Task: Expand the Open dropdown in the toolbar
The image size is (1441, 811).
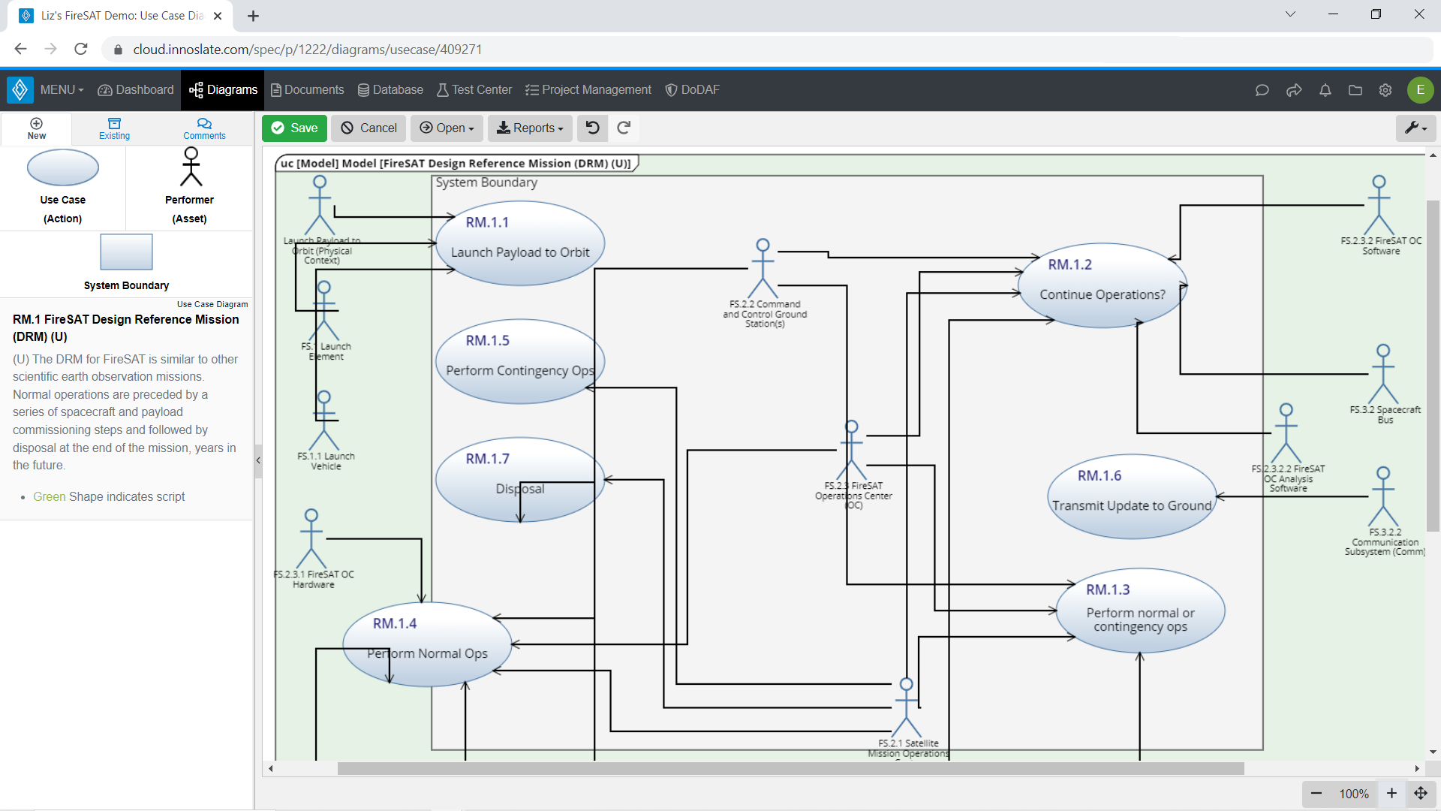Action: pyautogui.click(x=447, y=128)
